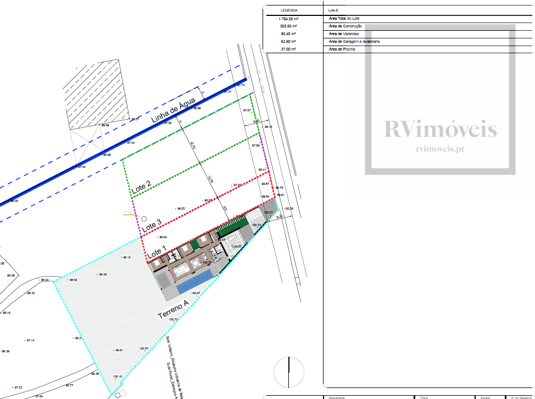535x399 pixels.
Task: Click the "Lote B" legend title
Action: pyautogui.click(x=333, y=10)
